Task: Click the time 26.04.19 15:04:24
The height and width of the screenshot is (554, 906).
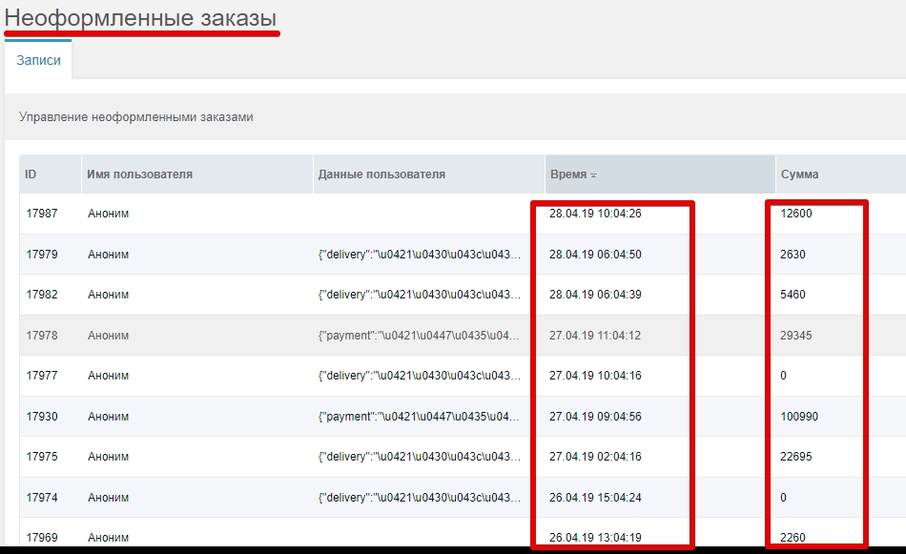Action: (595, 498)
